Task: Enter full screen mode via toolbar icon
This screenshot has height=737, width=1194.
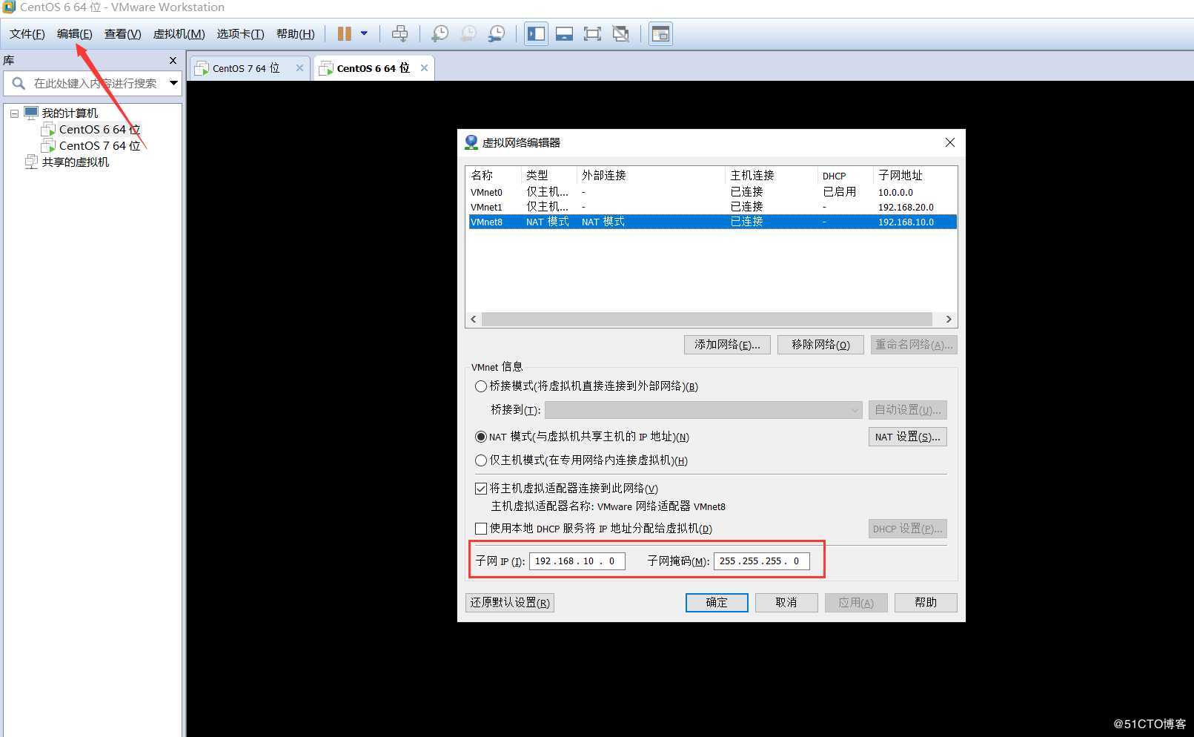Action: pyautogui.click(x=592, y=33)
